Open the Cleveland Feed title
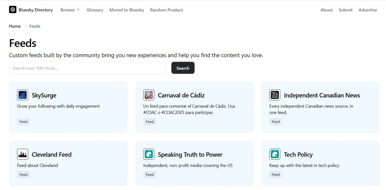The image size is (386, 190). [x=51, y=154]
